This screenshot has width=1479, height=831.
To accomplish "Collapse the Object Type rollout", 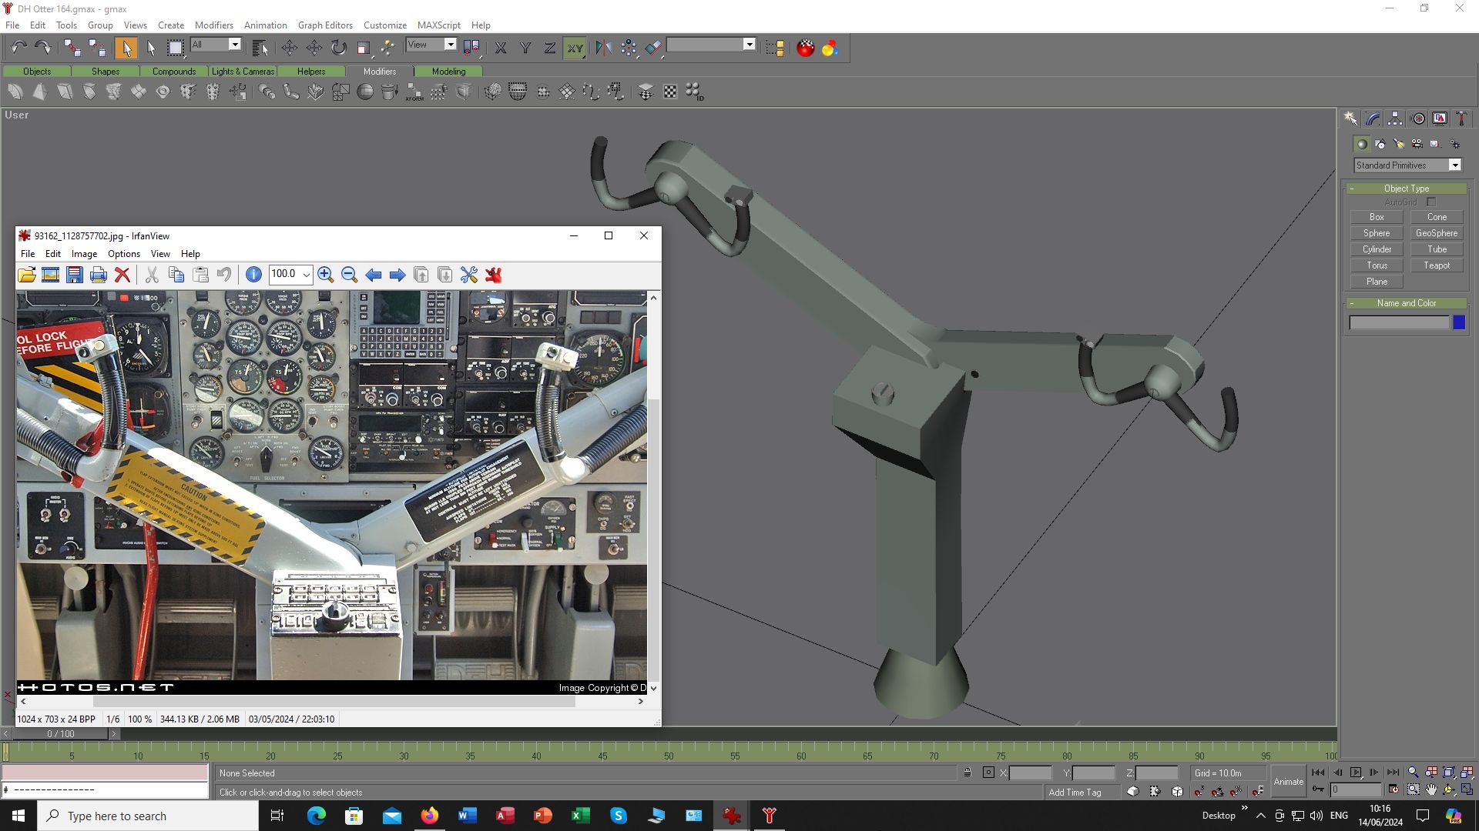I will click(x=1406, y=189).
